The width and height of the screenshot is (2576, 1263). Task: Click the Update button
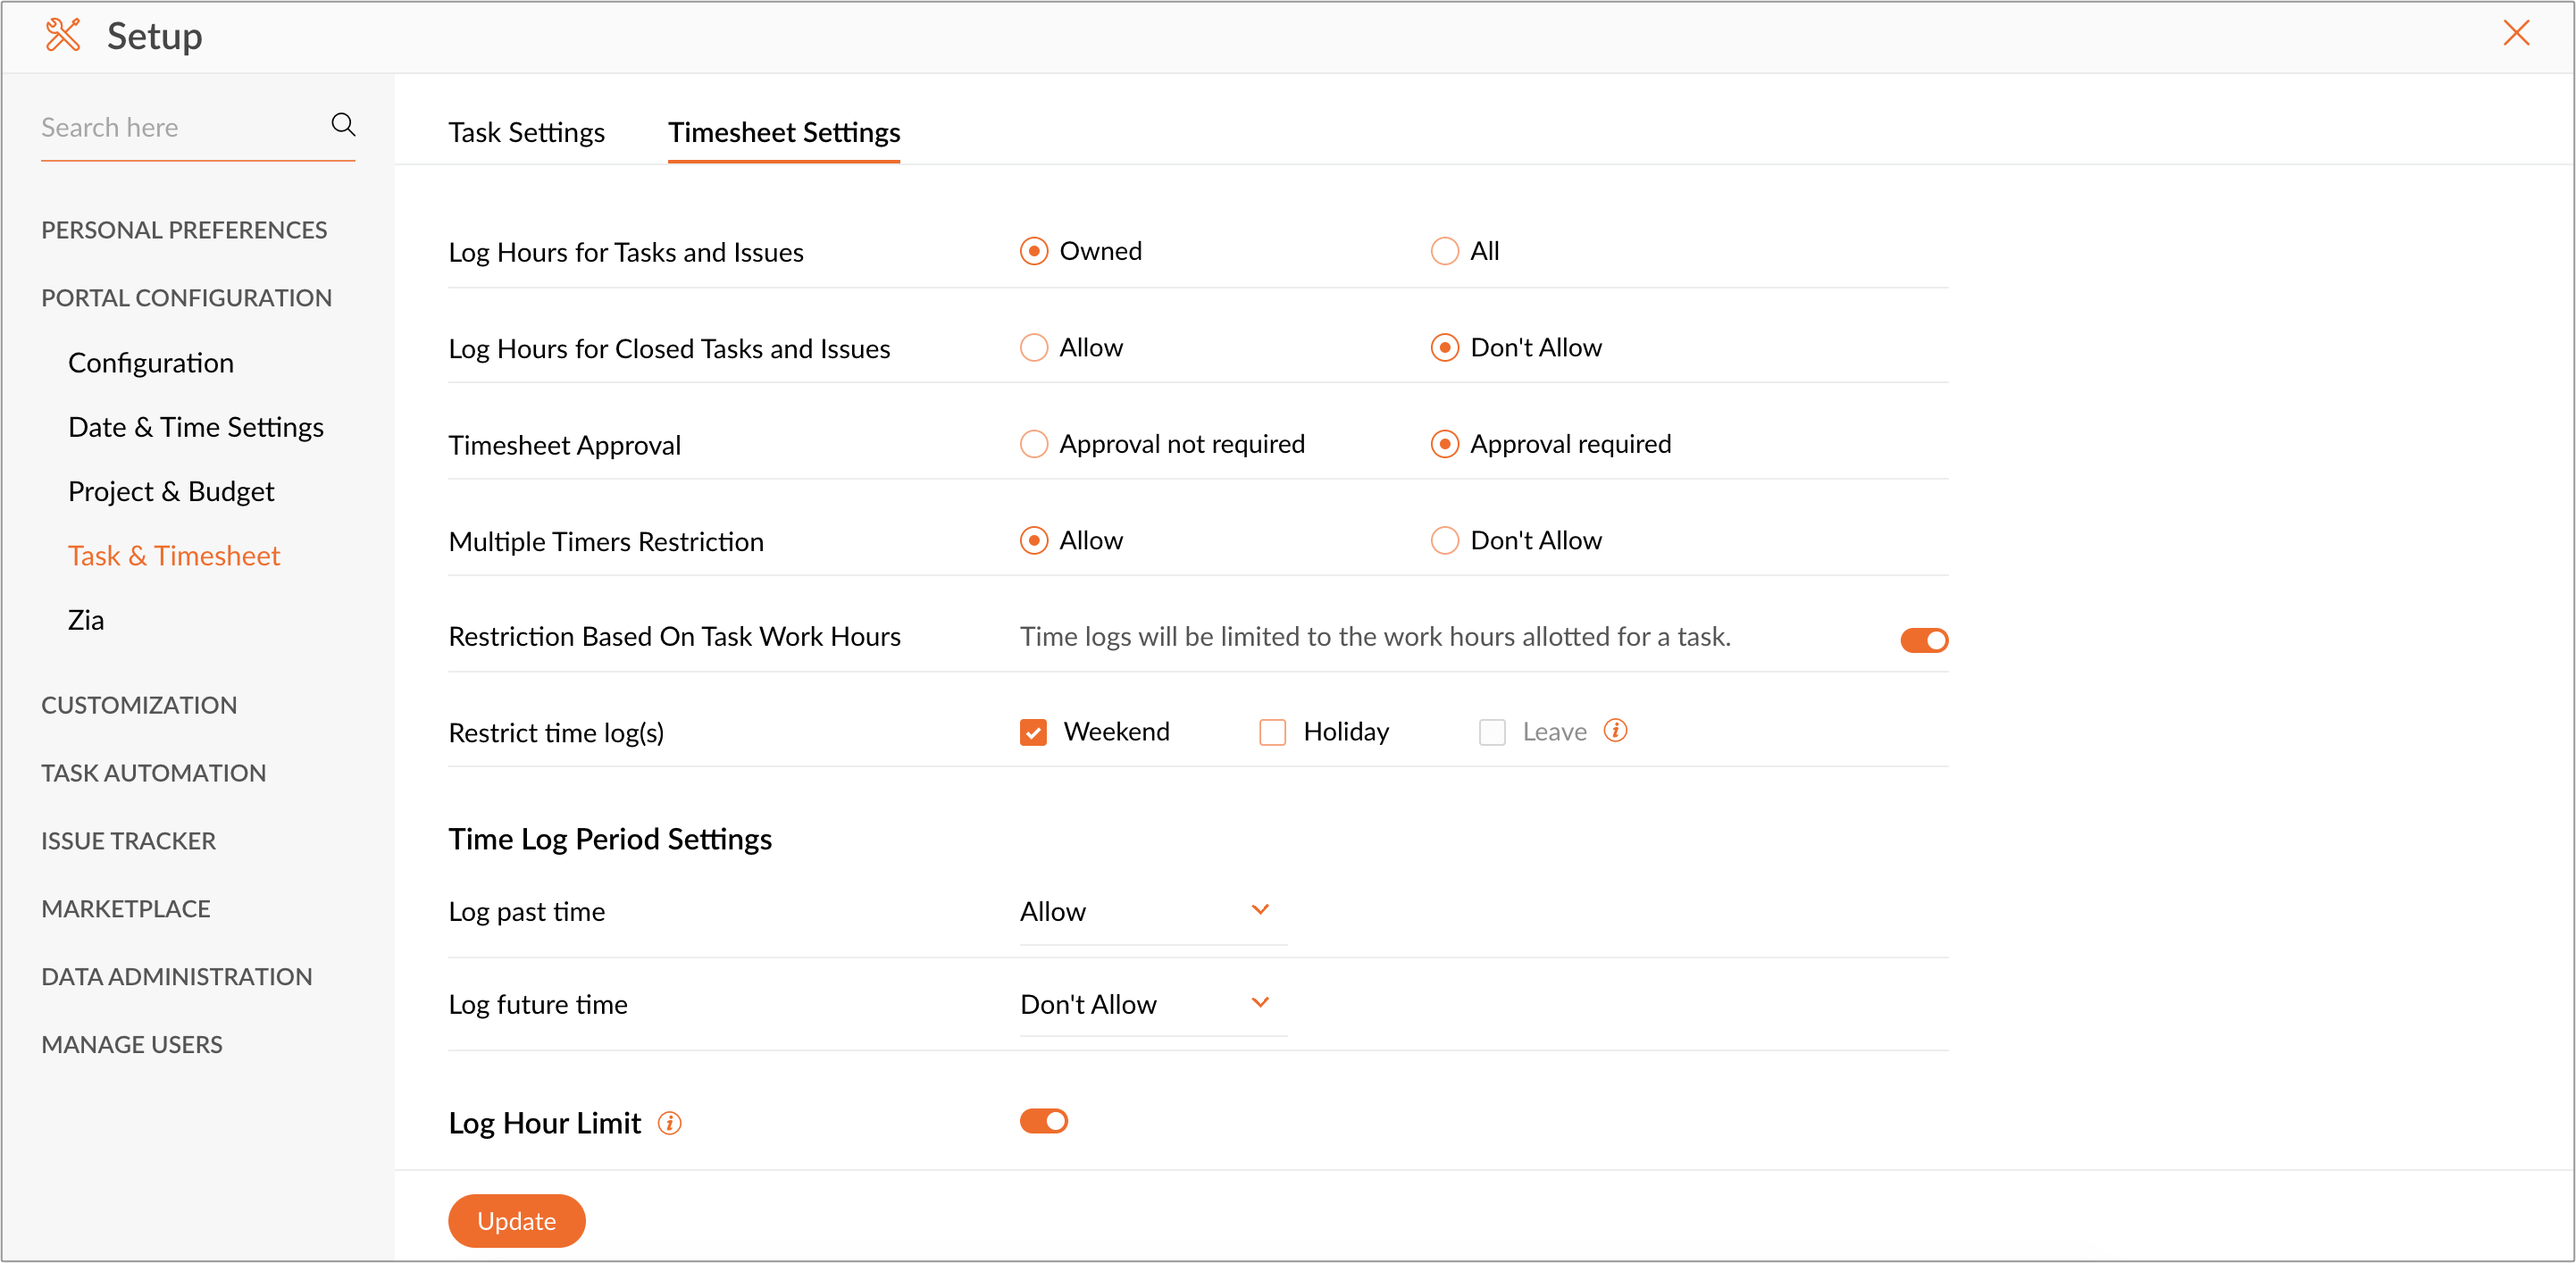point(516,1220)
